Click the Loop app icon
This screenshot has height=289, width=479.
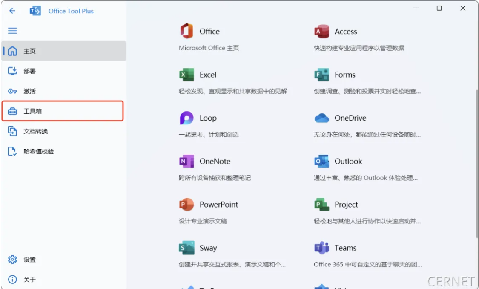186,118
